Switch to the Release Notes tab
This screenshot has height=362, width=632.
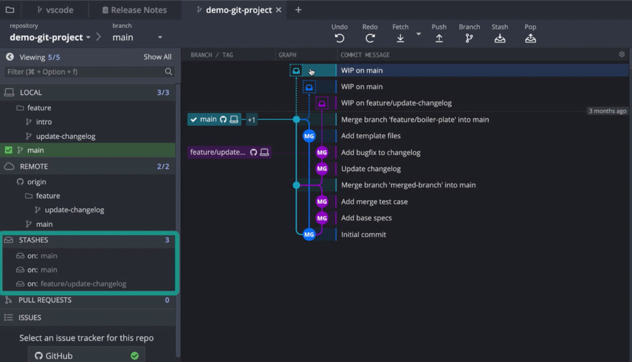(135, 9)
